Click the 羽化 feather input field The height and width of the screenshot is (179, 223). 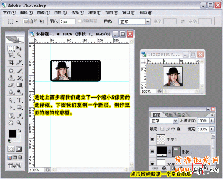[x=67, y=22]
